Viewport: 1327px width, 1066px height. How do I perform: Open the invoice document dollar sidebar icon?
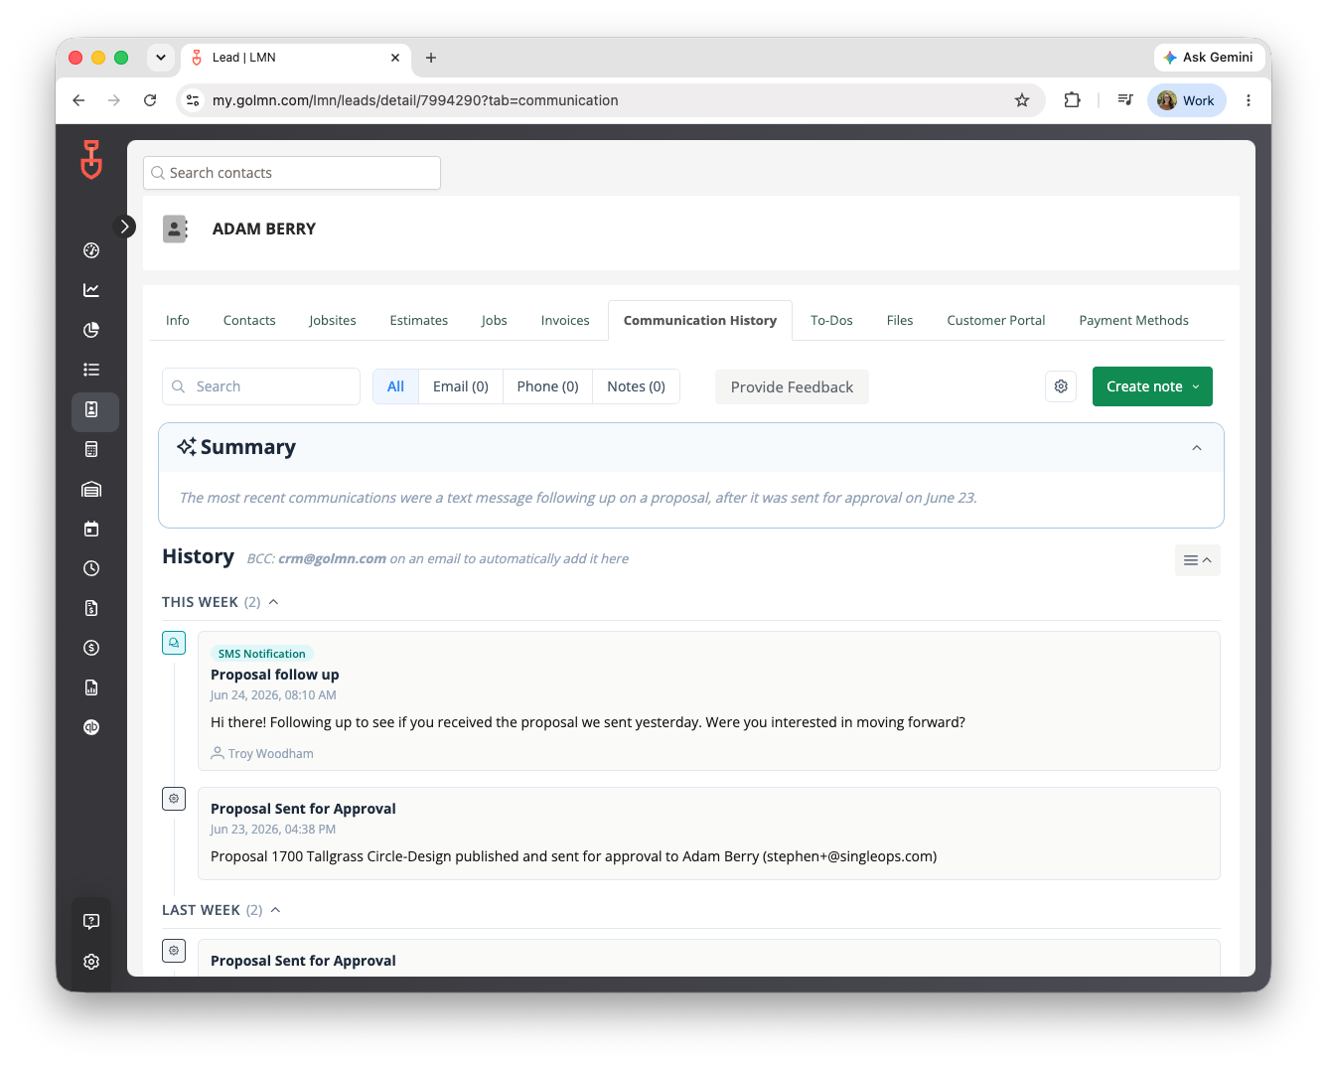tap(91, 608)
